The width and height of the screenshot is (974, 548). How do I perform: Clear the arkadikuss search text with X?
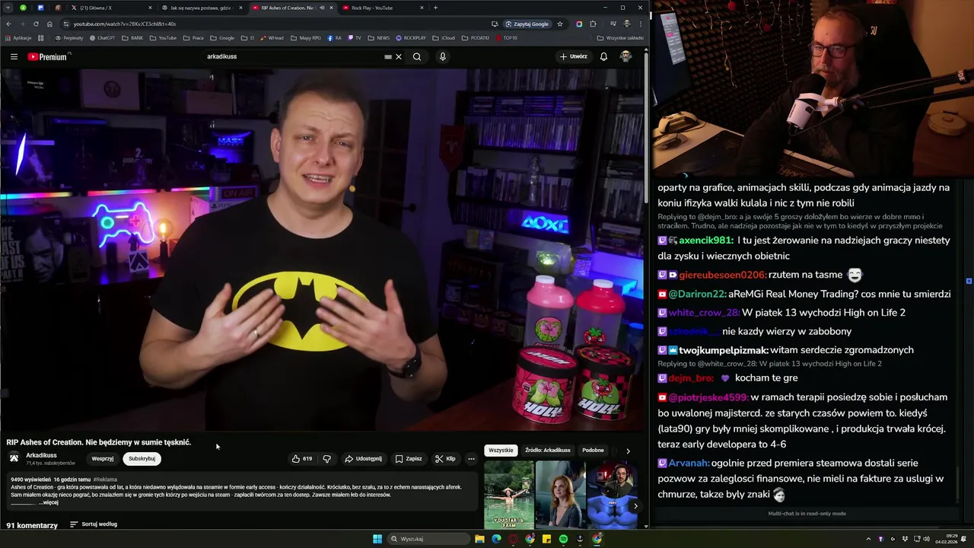399,56
